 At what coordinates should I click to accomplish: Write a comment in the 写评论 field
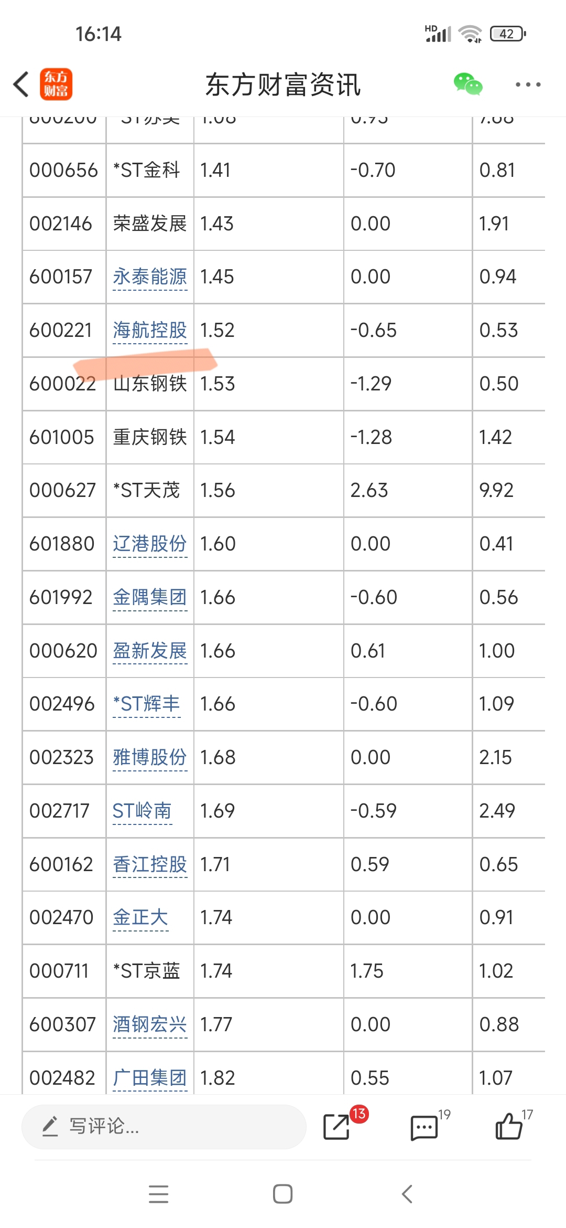164,1127
